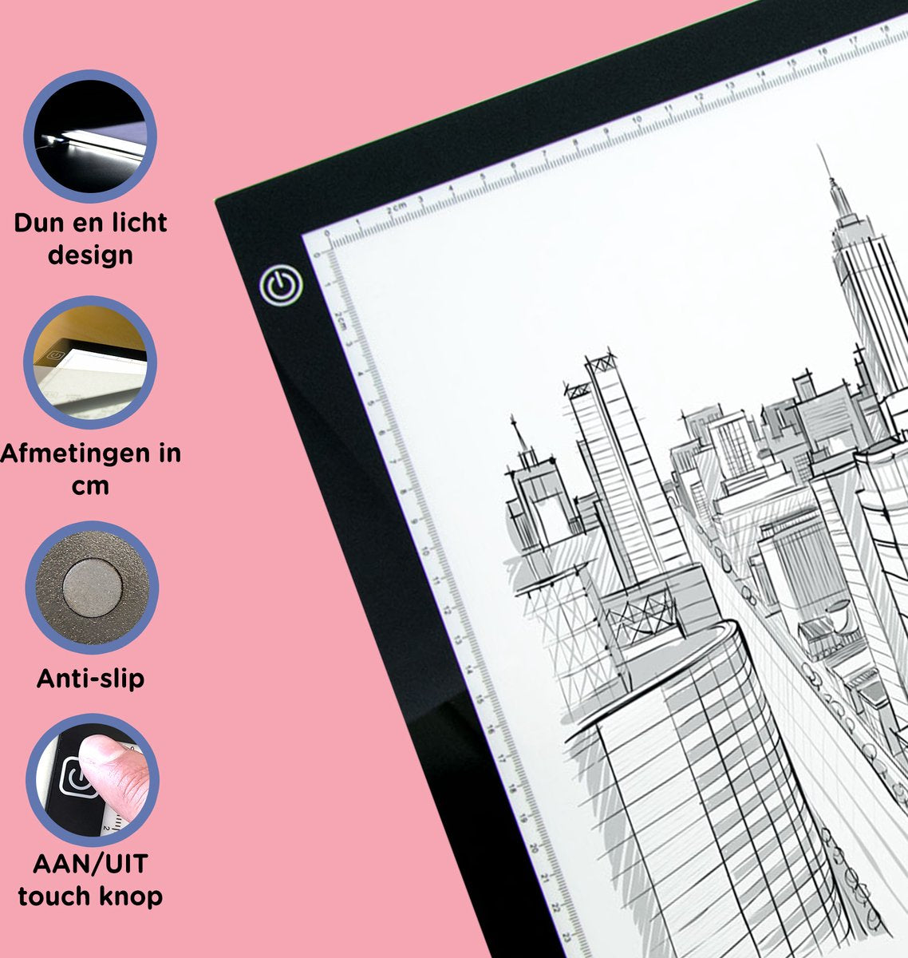Image resolution: width=908 pixels, height=958 pixels.
Task: Open the centimeter measurements circular image
Action: pyautogui.click(x=90, y=362)
